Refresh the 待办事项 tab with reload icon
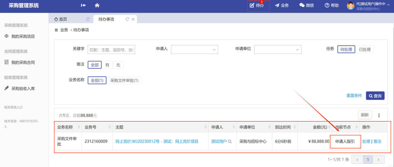The width and height of the screenshot is (394, 167). coord(127,19)
